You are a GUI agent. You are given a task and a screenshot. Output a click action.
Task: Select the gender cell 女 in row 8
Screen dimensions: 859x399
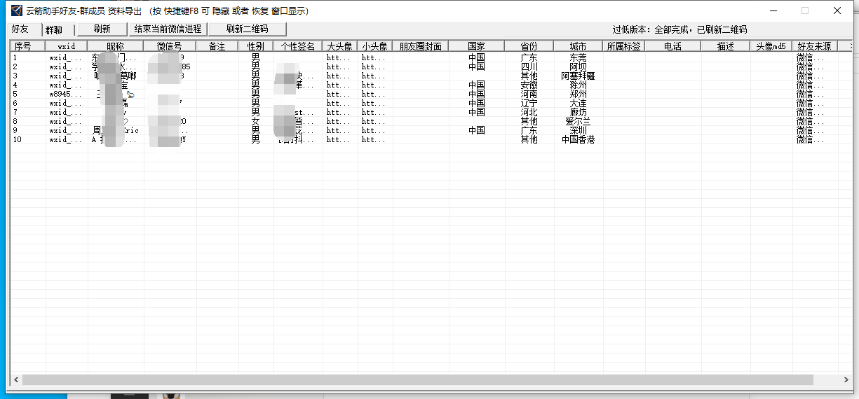(x=256, y=121)
